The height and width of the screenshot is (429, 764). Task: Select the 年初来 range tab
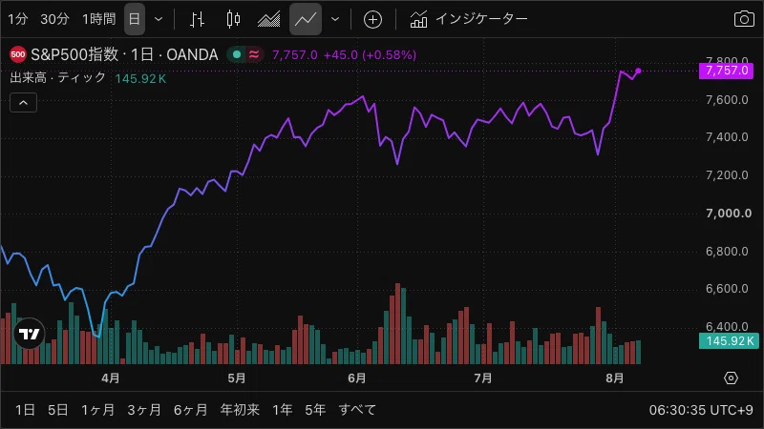tap(240, 410)
